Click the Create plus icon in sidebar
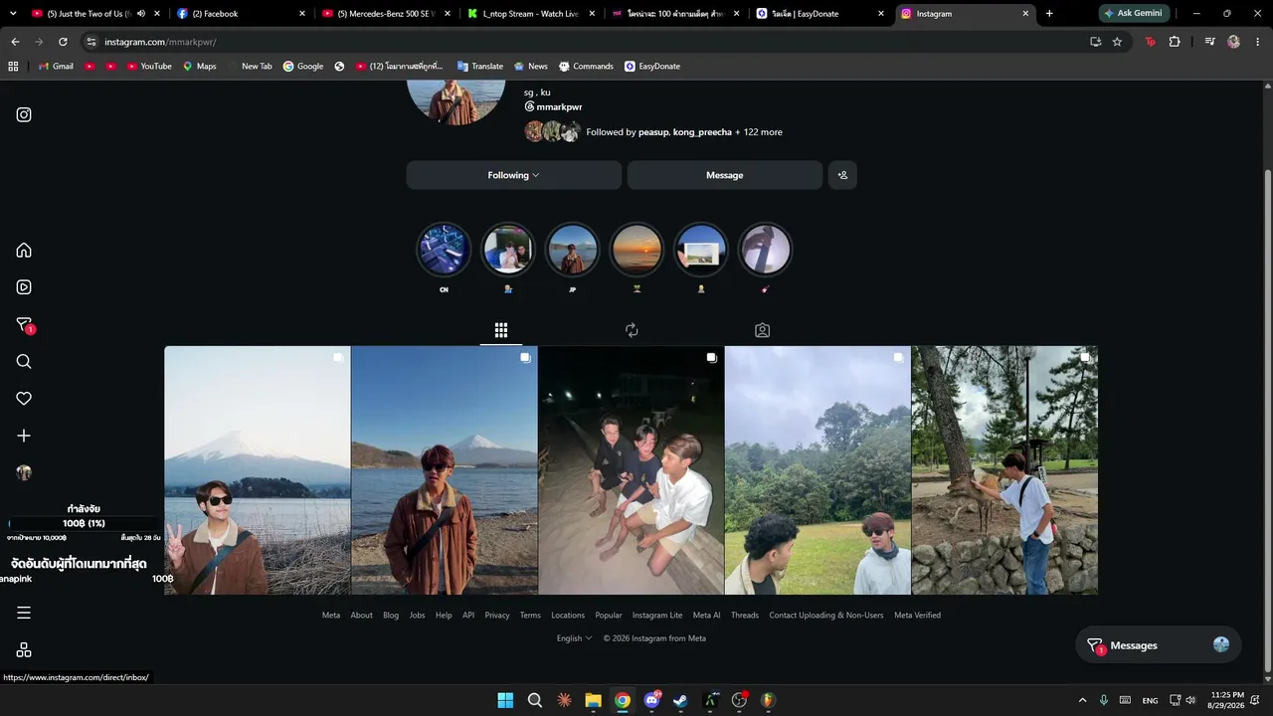Screen dimensions: 1273x716 click(24, 436)
